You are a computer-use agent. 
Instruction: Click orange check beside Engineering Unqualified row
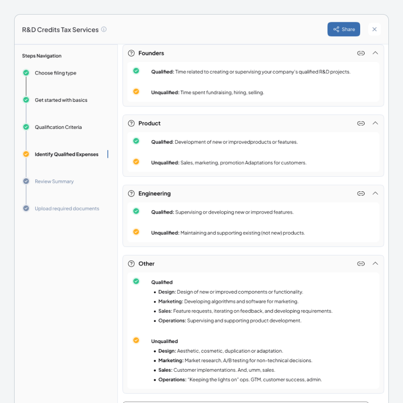coord(136,232)
